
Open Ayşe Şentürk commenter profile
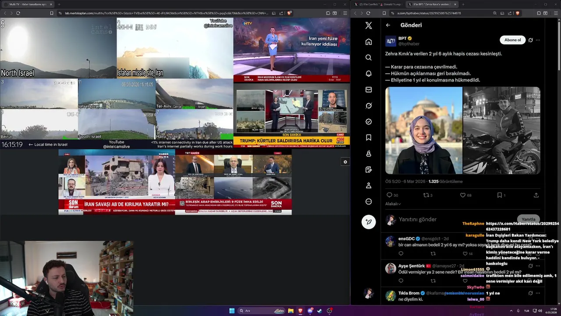[x=411, y=266]
